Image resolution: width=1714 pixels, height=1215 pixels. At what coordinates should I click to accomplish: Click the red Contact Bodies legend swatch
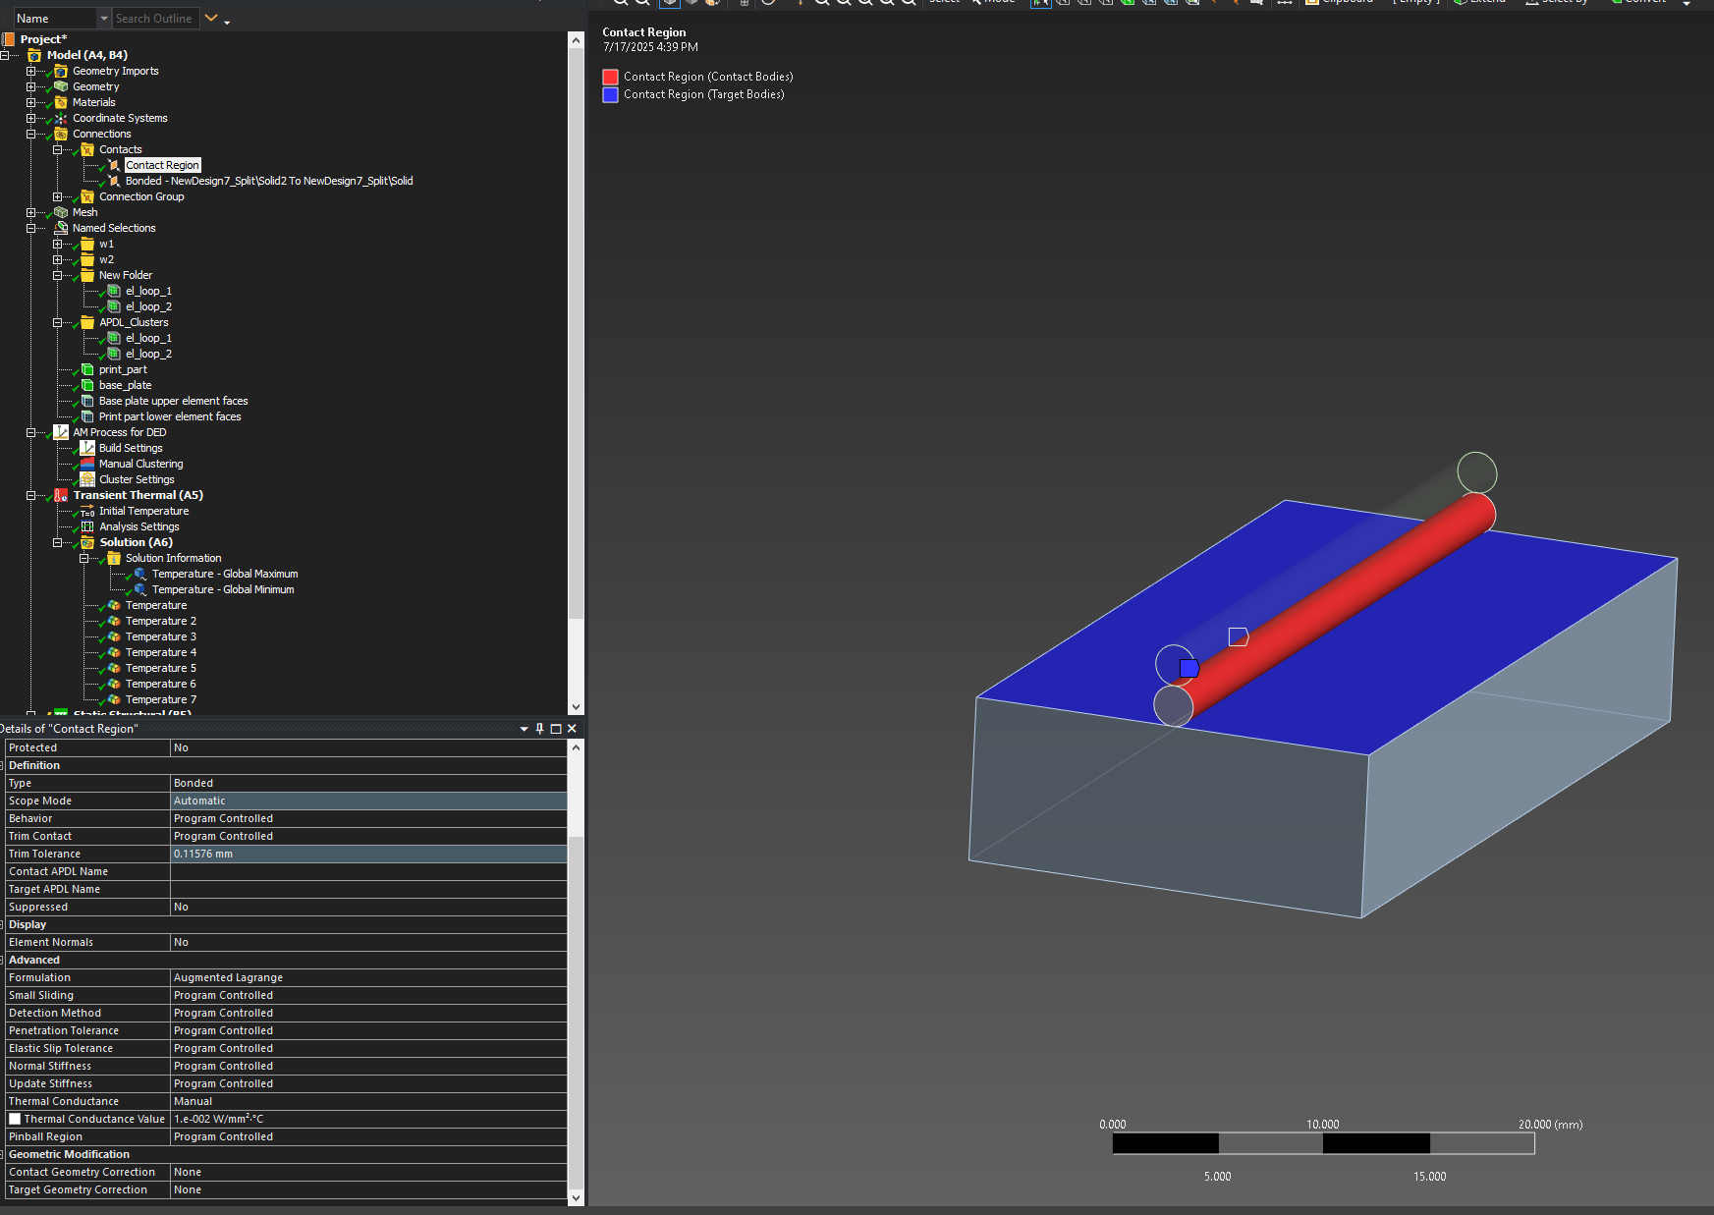tap(610, 77)
